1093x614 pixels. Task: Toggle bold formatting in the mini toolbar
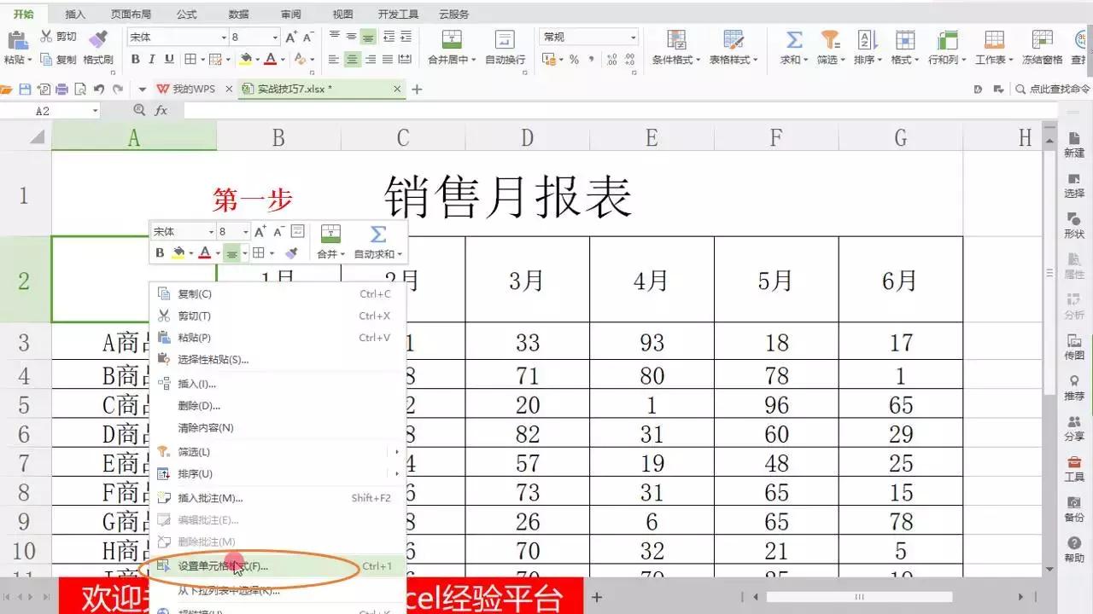pyautogui.click(x=159, y=252)
